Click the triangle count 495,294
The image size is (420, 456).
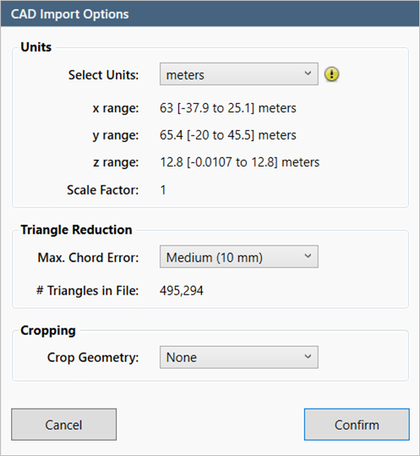[182, 291]
